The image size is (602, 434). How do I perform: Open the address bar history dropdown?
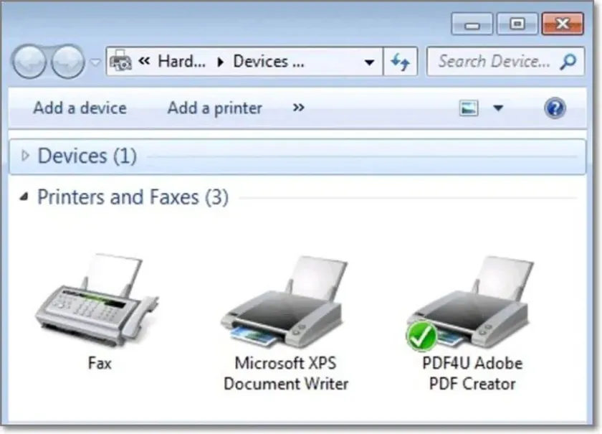click(369, 62)
